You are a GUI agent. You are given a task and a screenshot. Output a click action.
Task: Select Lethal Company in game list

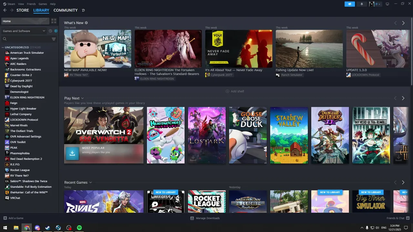click(x=21, y=114)
